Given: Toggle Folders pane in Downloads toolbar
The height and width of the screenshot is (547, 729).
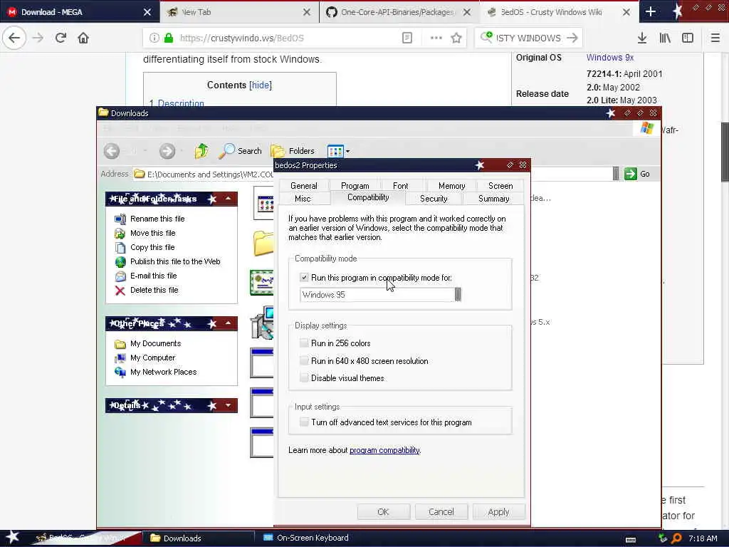Looking at the screenshot, I should (293, 151).
